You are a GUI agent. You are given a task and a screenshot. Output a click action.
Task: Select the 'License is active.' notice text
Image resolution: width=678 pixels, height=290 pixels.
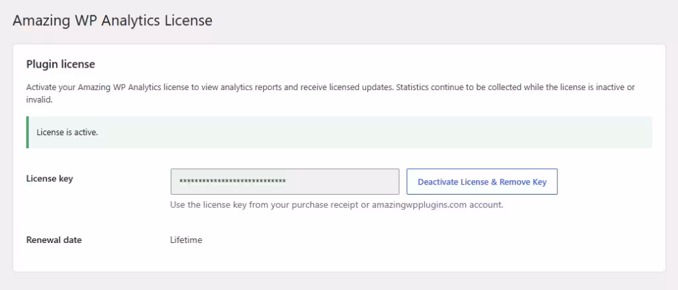[x=68, y=132]
